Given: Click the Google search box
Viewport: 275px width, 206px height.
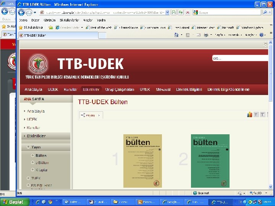Looking at the screenshot, I should [x=227, y=13].
